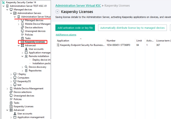Collapse the Administration Servers node
This screenshot has width=171, height=119.
(11, 13)
